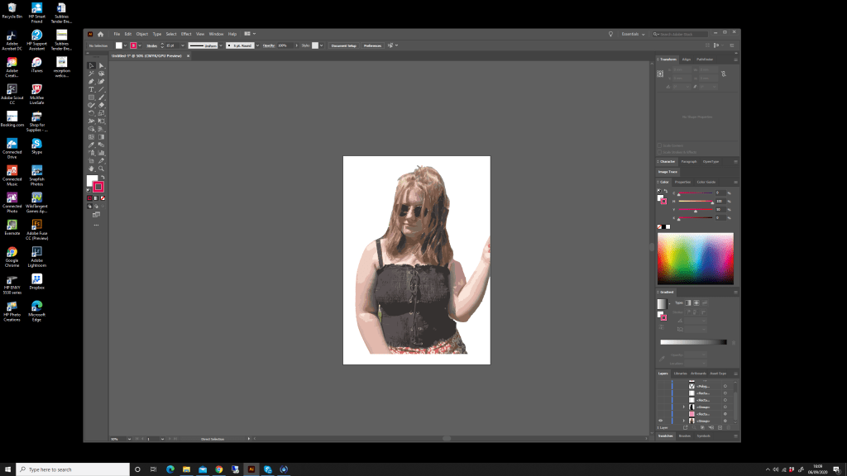
Task: Select the Type tool
Action: [91, 89]
